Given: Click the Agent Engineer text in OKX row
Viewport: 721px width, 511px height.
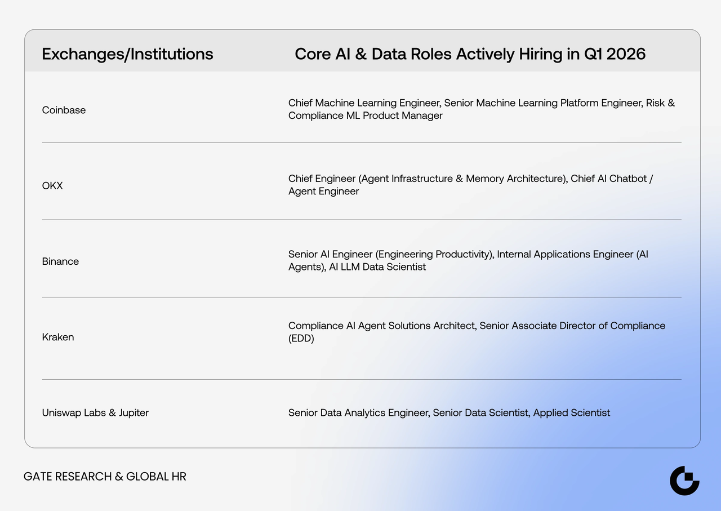Looking at the screenshot, I should pyautogui.click(x=323, y=191).
